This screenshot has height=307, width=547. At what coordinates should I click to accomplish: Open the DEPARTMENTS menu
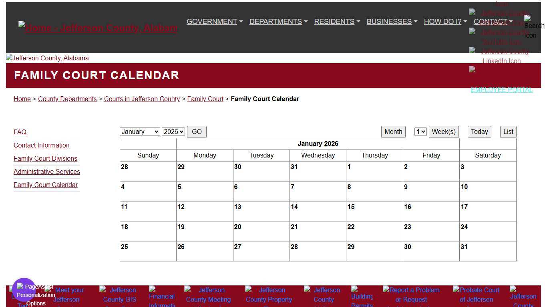point(276,22)
